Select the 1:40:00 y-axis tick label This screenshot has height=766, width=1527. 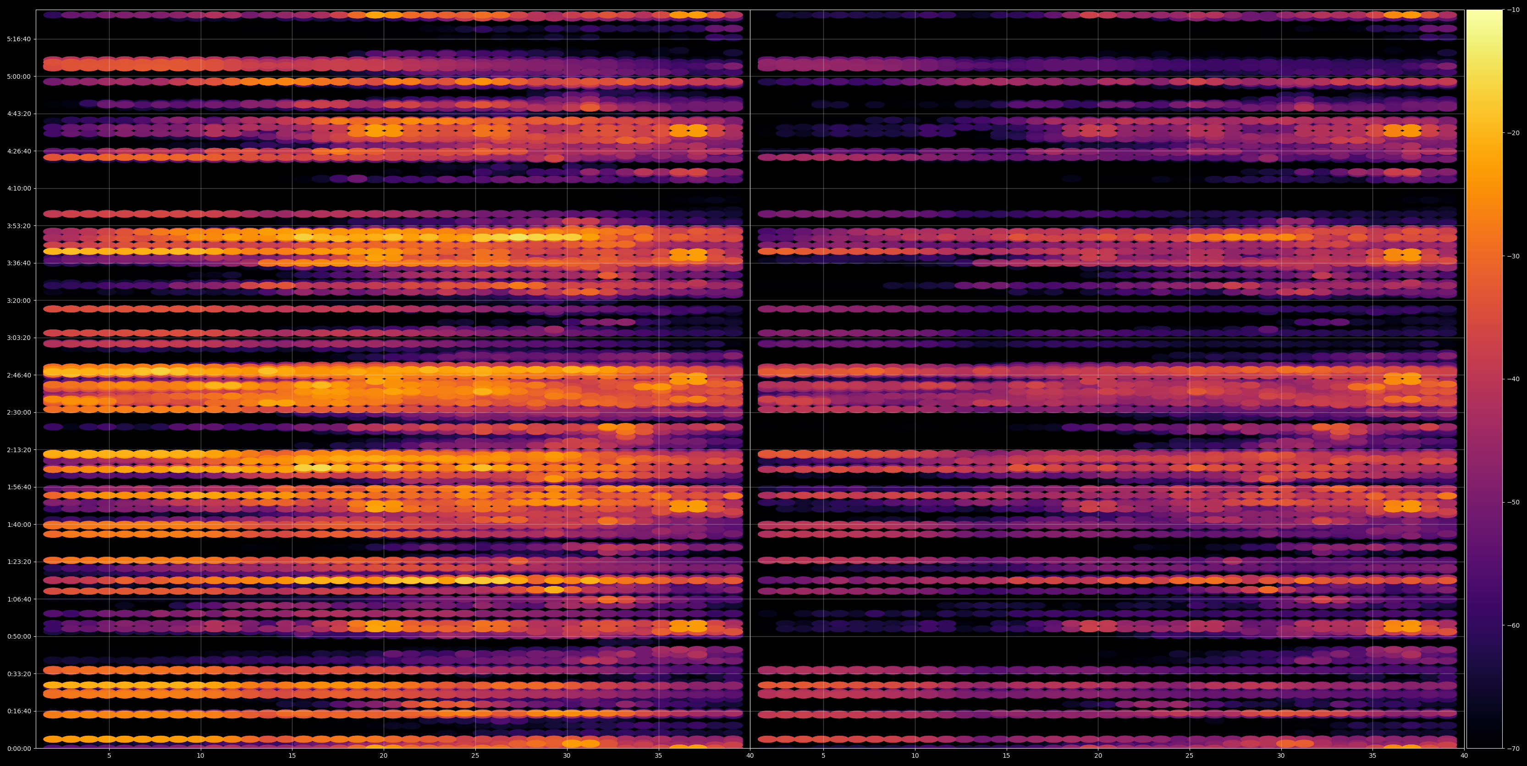pos(18,524)
